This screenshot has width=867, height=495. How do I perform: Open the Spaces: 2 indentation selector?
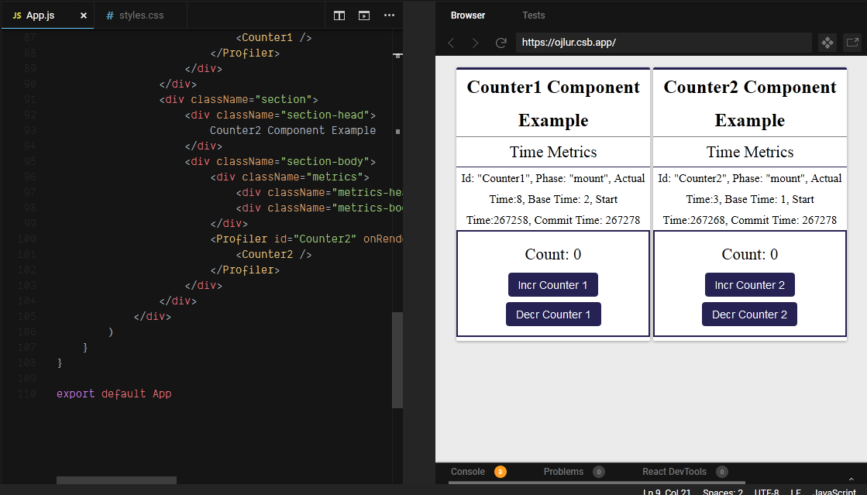pyautogui.click(x=722, y=491)
